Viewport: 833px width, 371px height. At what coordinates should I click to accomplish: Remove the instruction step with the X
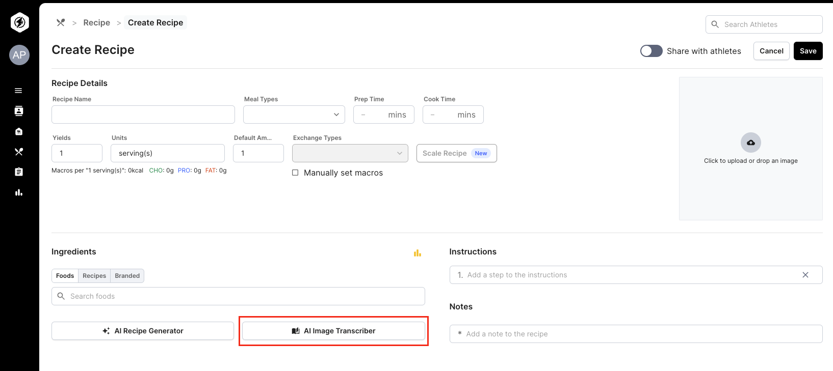pyautogui.click(x=805, y=275)
